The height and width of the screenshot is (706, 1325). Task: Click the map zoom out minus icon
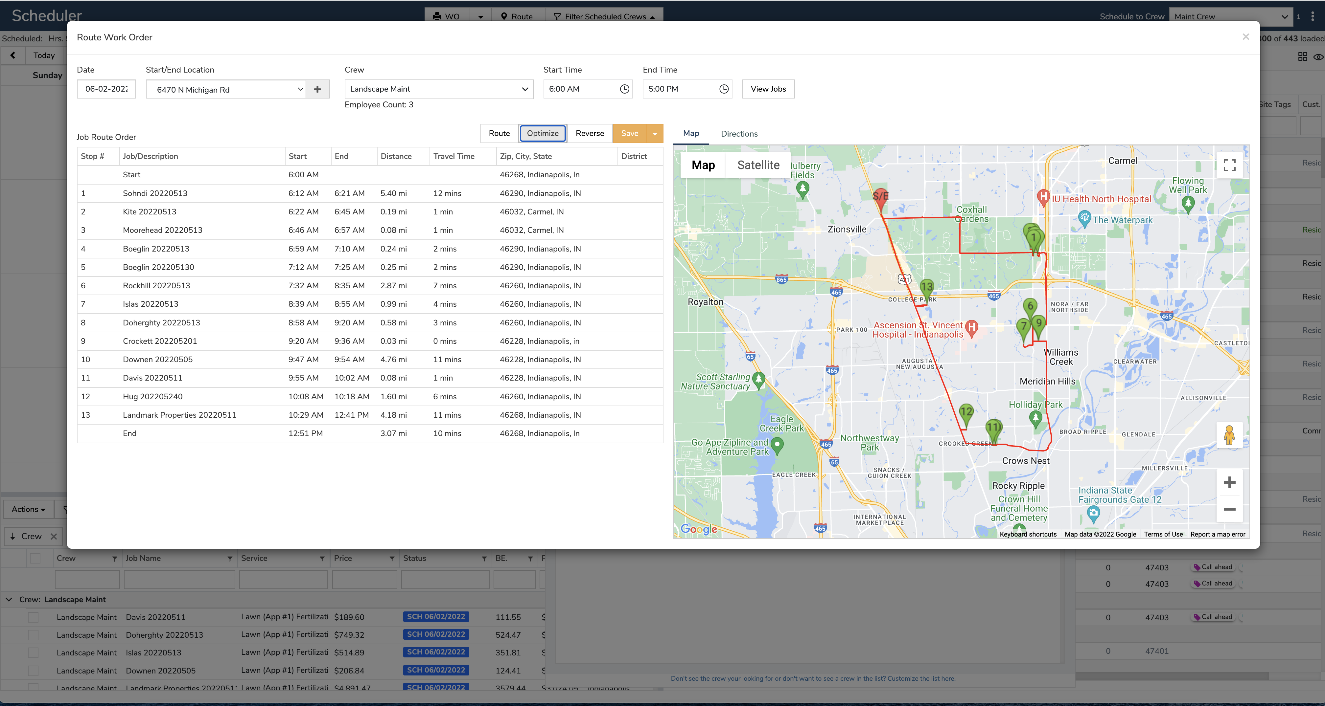click(x=1229, y=509)
